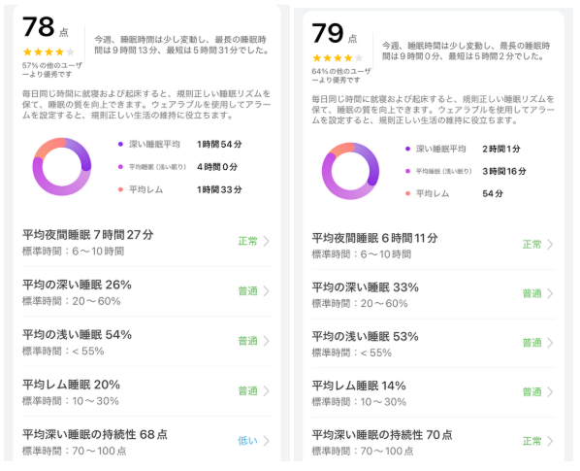
Task: Expand right 平均夜間睡眠 6時間11分 chevron
Action: coord(550,245)
